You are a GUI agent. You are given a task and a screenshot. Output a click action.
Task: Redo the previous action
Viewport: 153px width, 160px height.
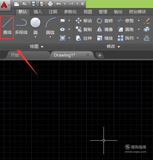[71, 4]
